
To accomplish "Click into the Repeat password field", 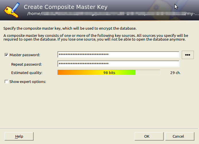I will [118, 64].
